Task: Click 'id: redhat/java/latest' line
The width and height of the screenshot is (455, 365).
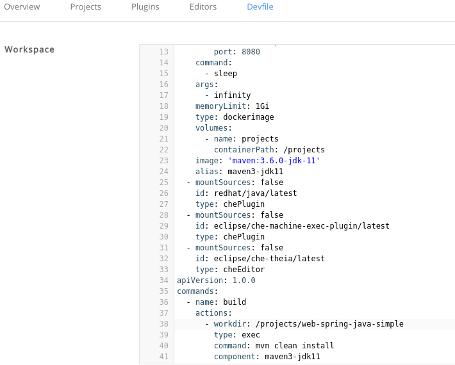Action: pos(246,193)
